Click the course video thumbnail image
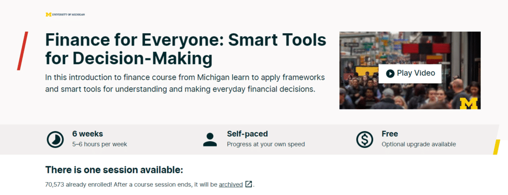The height and width of the screenshot is (195, 508). point(410,70)
